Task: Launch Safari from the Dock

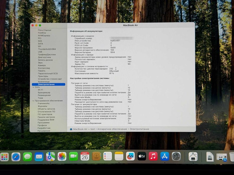Action: pyautogui.click(x=16, y=157)
